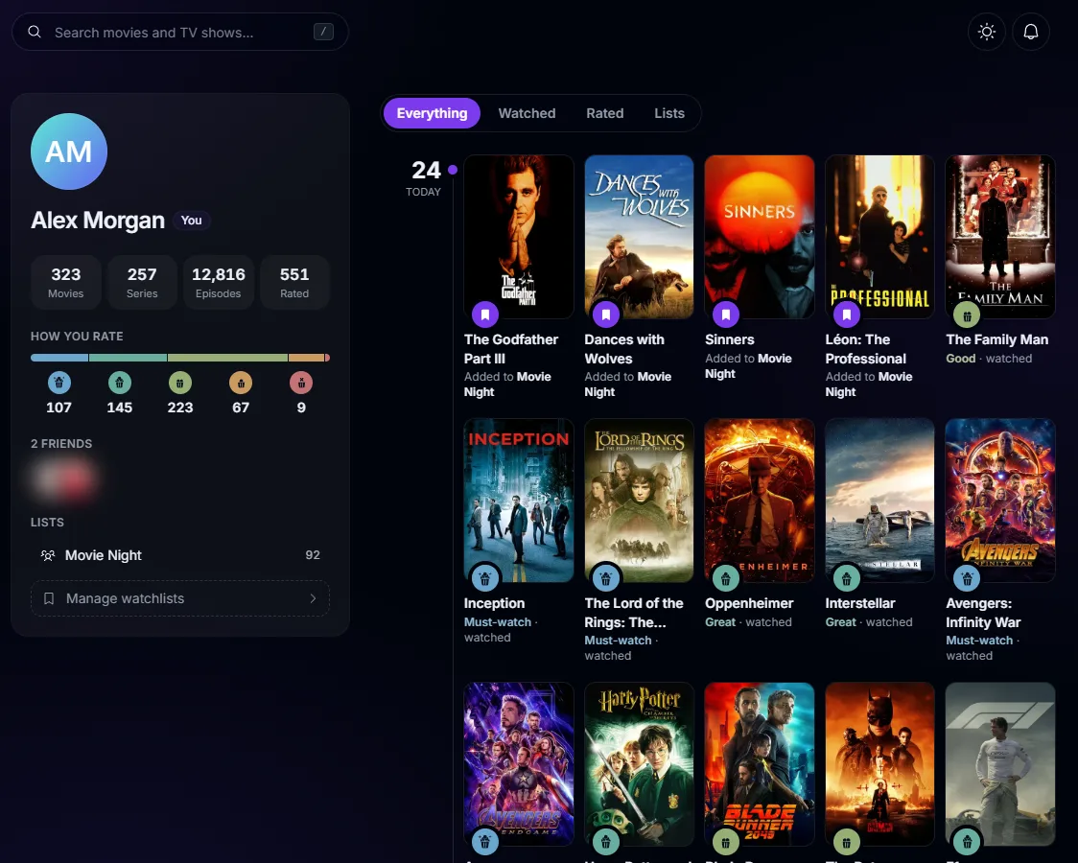Open the 551 Rated stat
The image size is (1078, 863).
pos(294,283)
